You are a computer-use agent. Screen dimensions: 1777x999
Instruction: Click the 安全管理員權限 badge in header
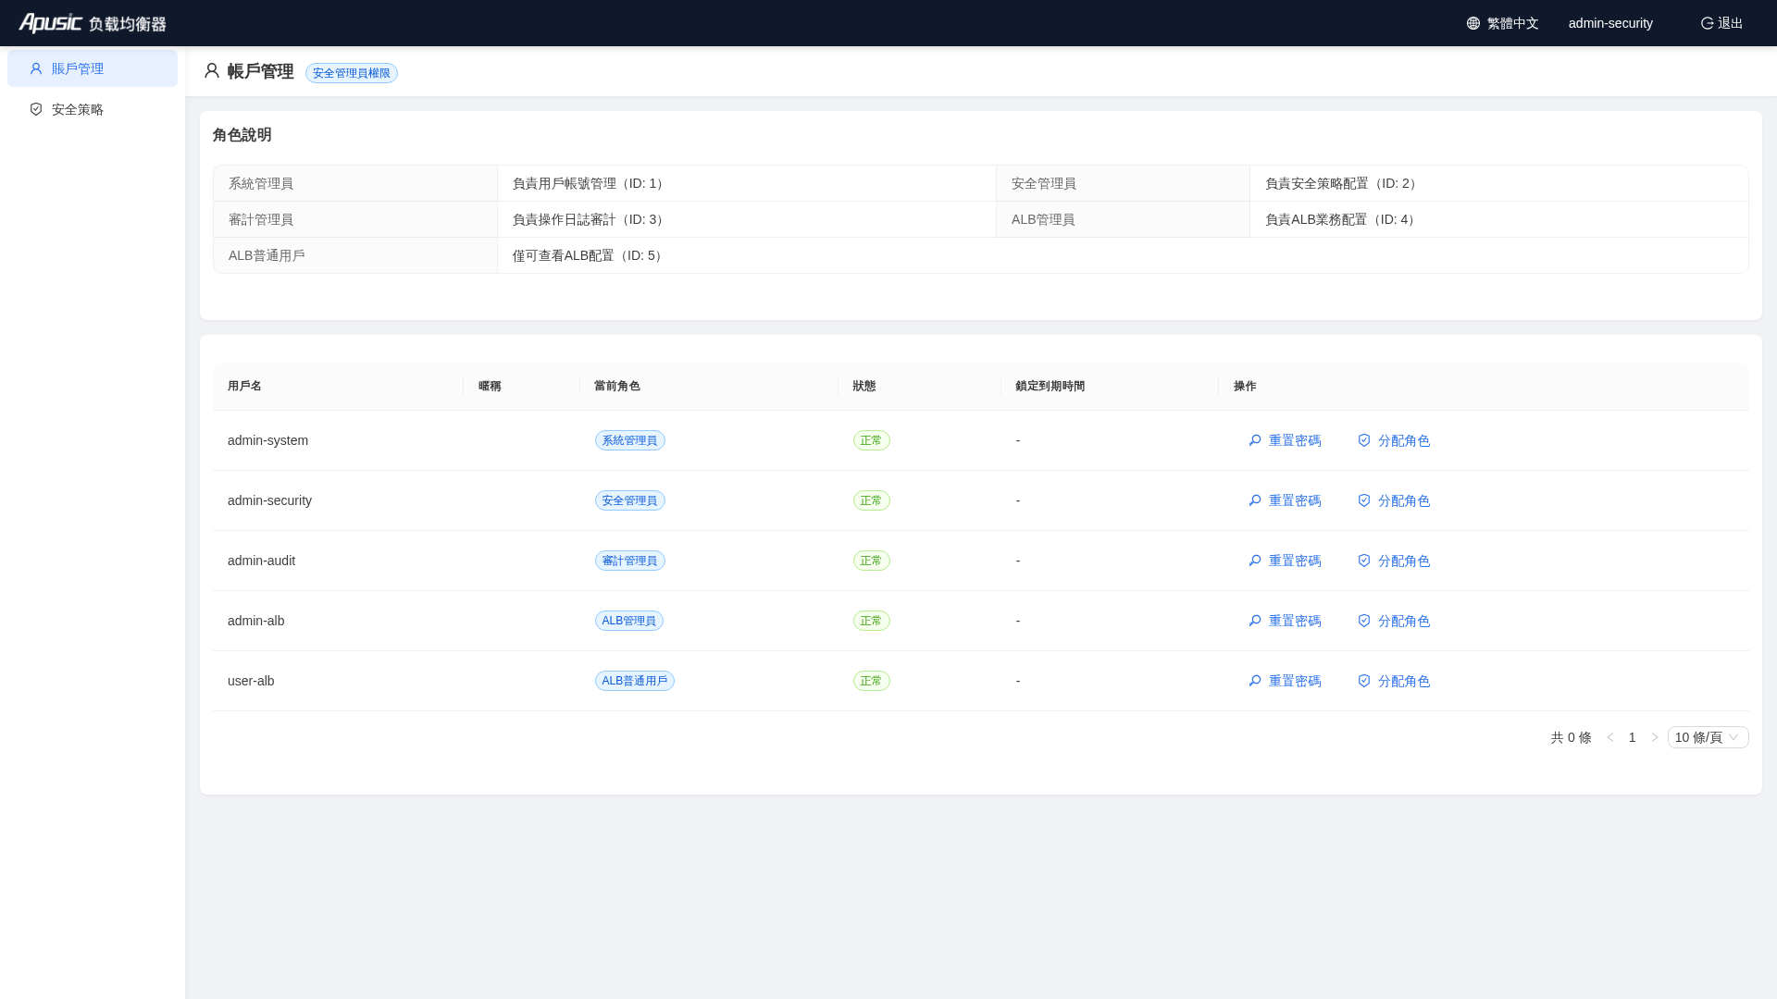coord(352,73)
